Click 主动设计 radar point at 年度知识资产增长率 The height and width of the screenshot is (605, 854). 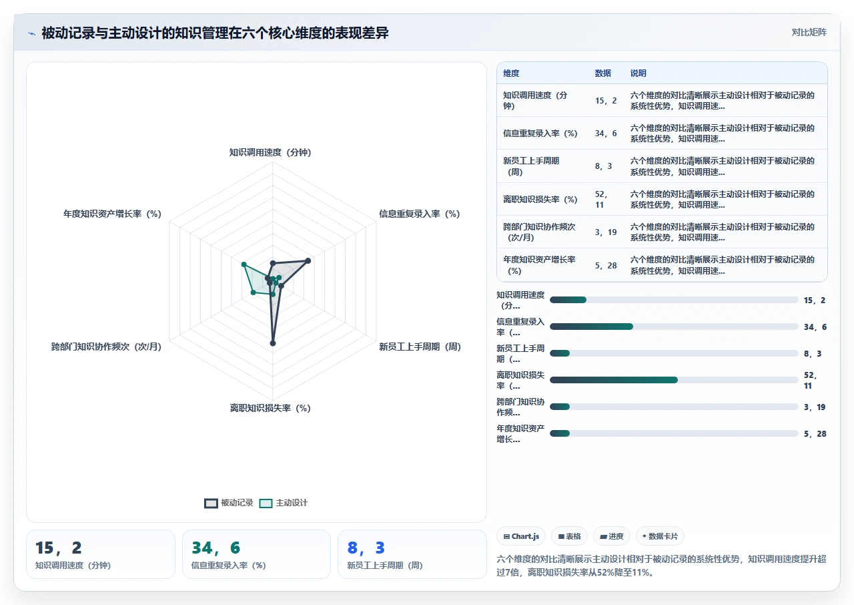(x=244, y=264)
